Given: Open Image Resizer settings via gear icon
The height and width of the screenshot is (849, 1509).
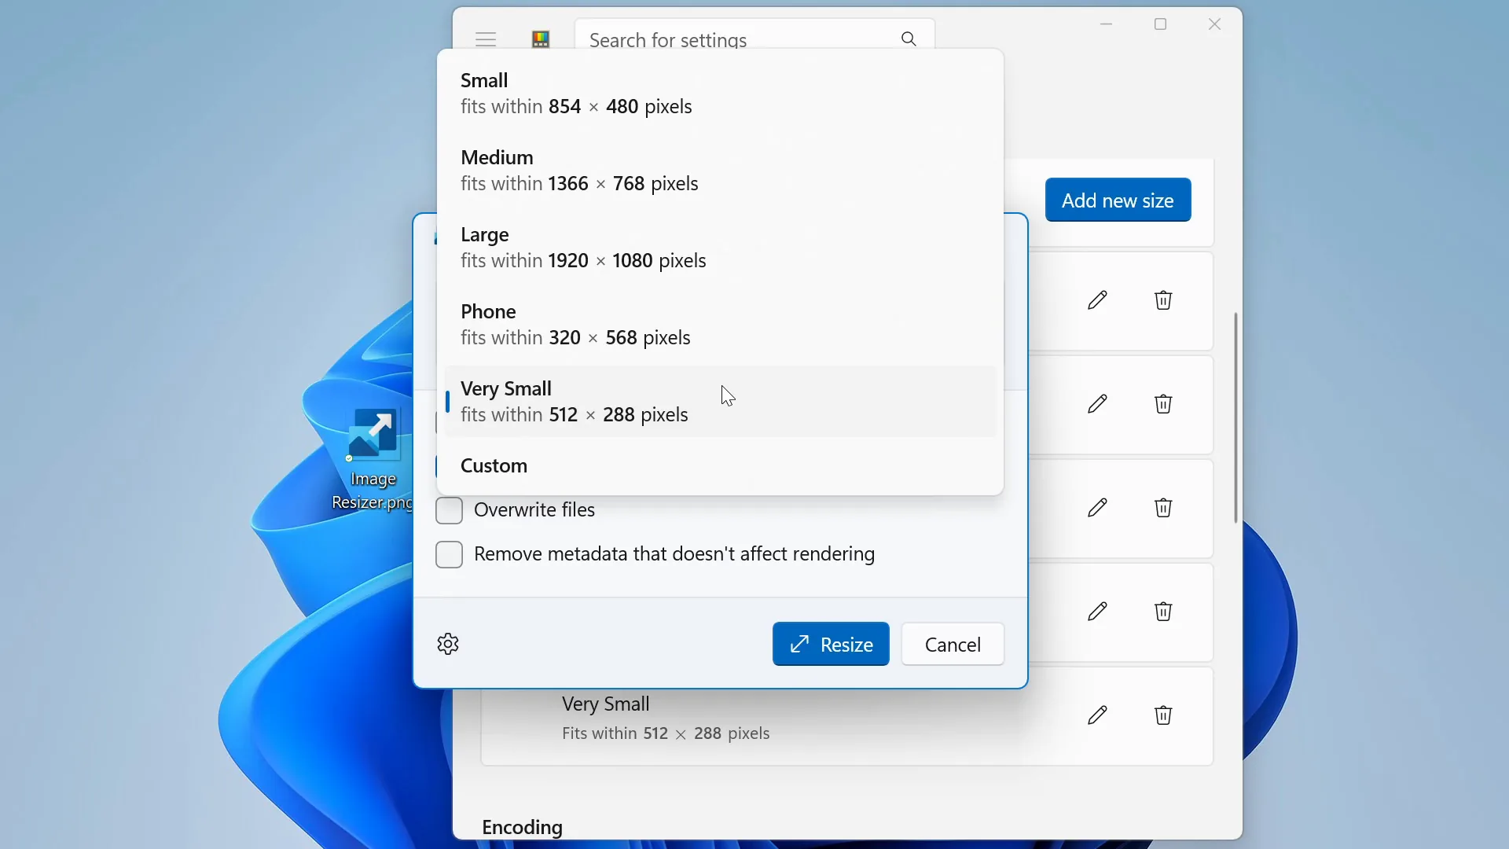Looking at the screenshot, I should [x=448, y=644].
